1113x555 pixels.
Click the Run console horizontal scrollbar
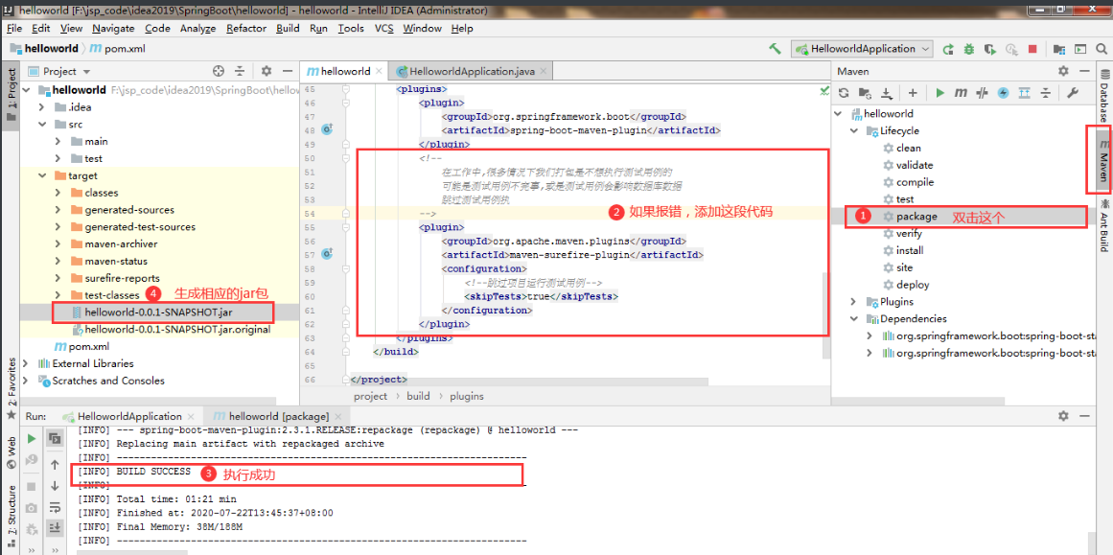132,551
